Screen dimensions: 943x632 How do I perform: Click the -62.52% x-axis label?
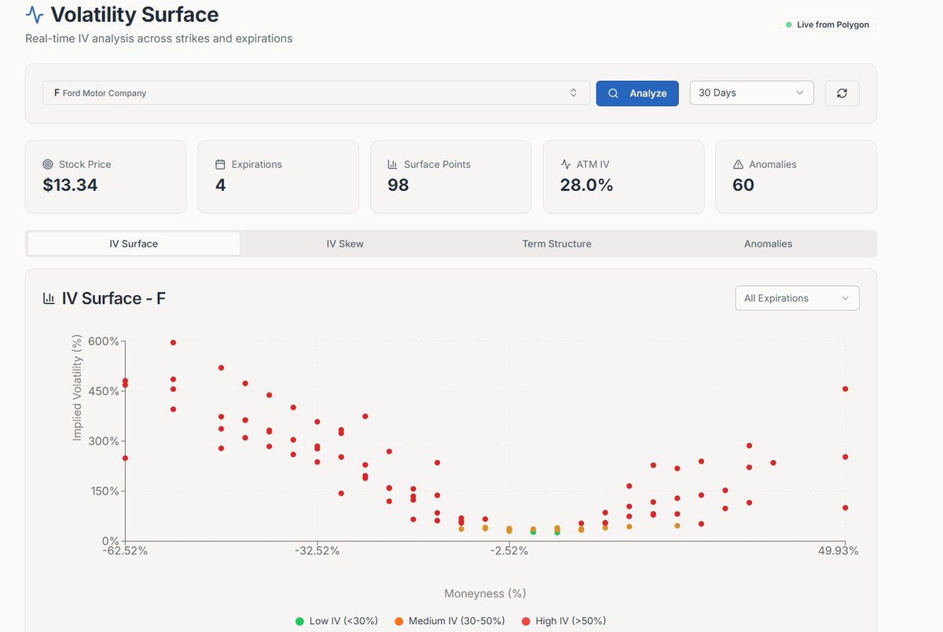coord(125,550)
